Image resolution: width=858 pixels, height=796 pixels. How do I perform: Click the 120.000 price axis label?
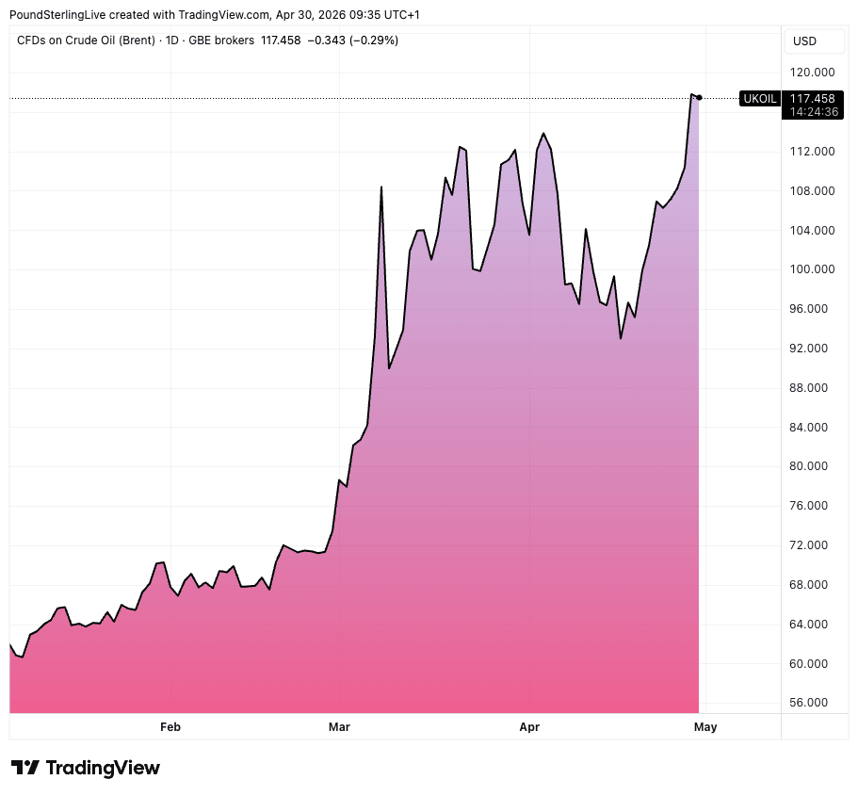[812, 73]
